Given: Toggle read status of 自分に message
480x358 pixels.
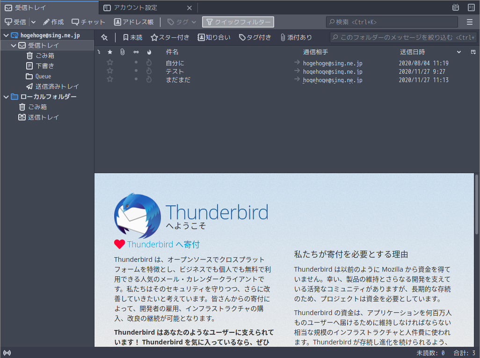Looking at the screenshot, I should 136,63.
